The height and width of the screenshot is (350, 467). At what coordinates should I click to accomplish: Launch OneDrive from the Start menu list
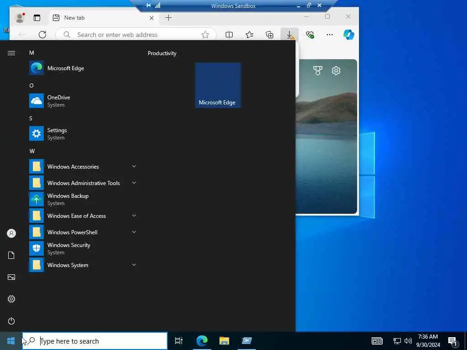(83, 101)
